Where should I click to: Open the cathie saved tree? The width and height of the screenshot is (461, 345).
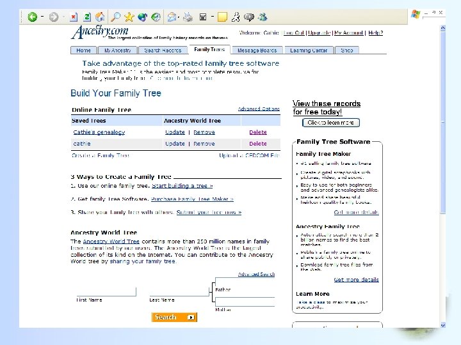click(82, 144)
